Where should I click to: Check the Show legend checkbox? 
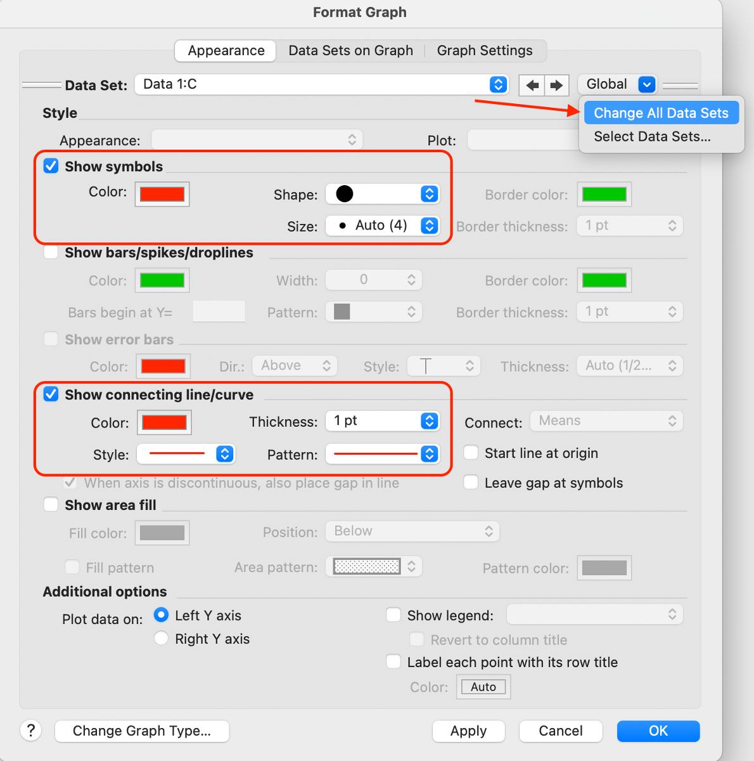[393, 615]
